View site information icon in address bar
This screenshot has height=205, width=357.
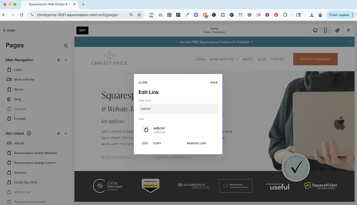[32, 15]
